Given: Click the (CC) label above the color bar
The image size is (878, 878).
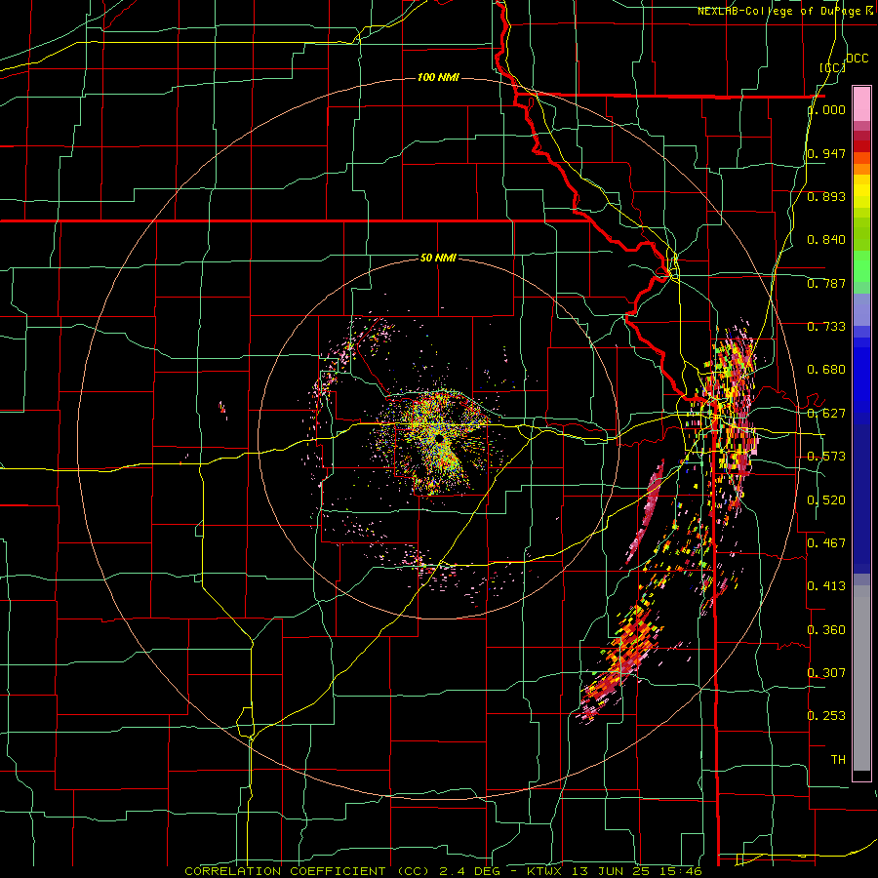Looking at the screenshot, I should pos(833,67).
